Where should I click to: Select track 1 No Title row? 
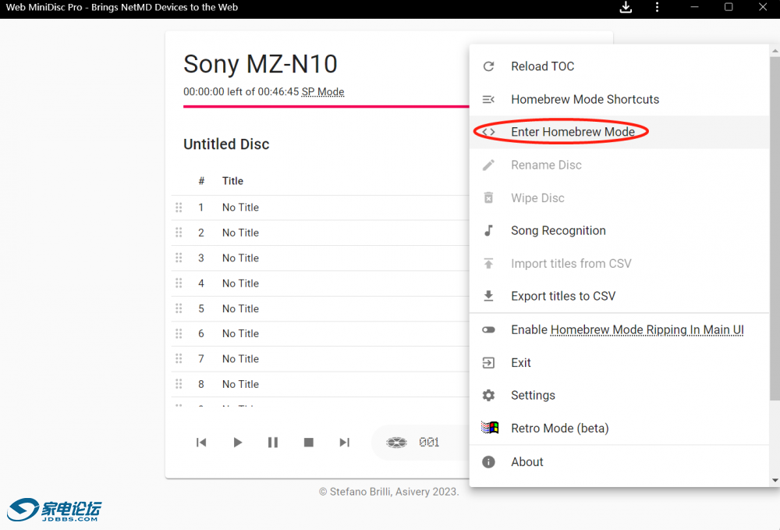(x=320, y=208)
